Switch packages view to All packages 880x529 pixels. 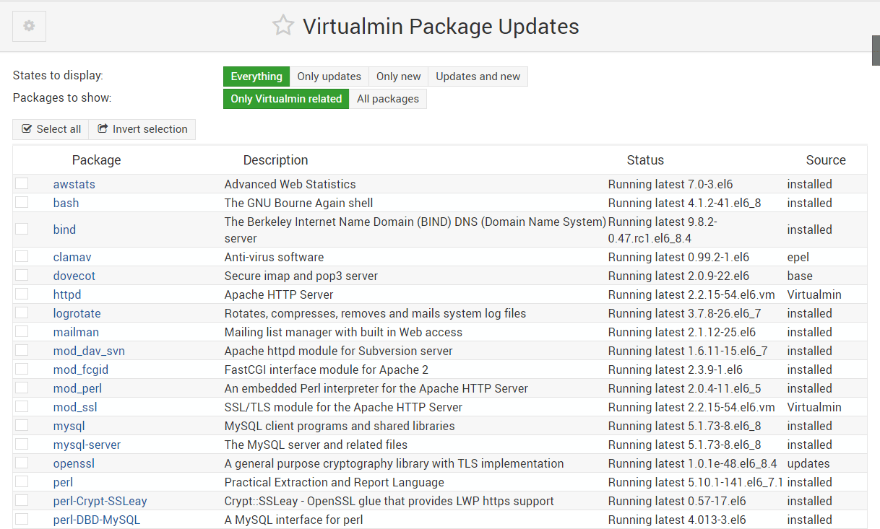coord(388,99)
